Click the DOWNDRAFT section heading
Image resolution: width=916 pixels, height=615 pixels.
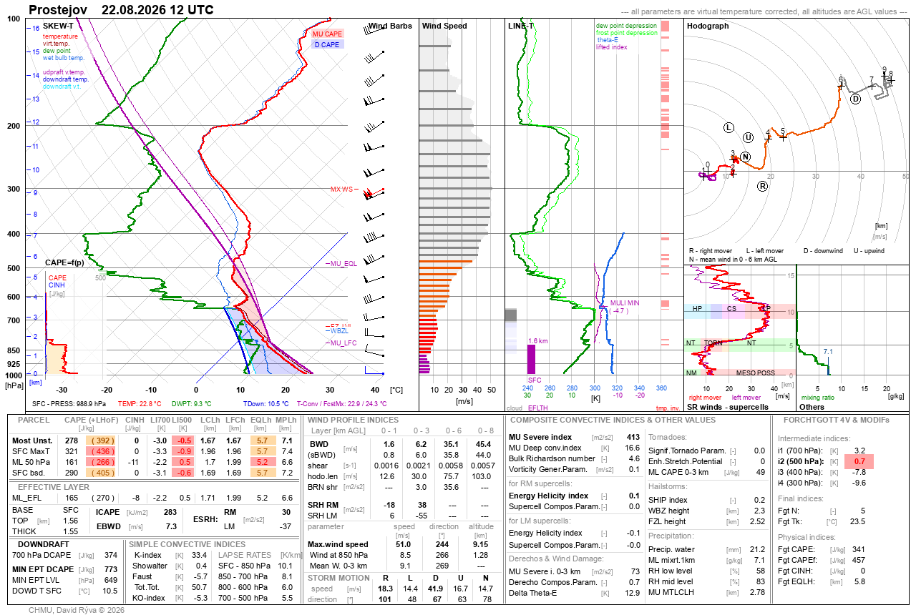tap(43, 544)
